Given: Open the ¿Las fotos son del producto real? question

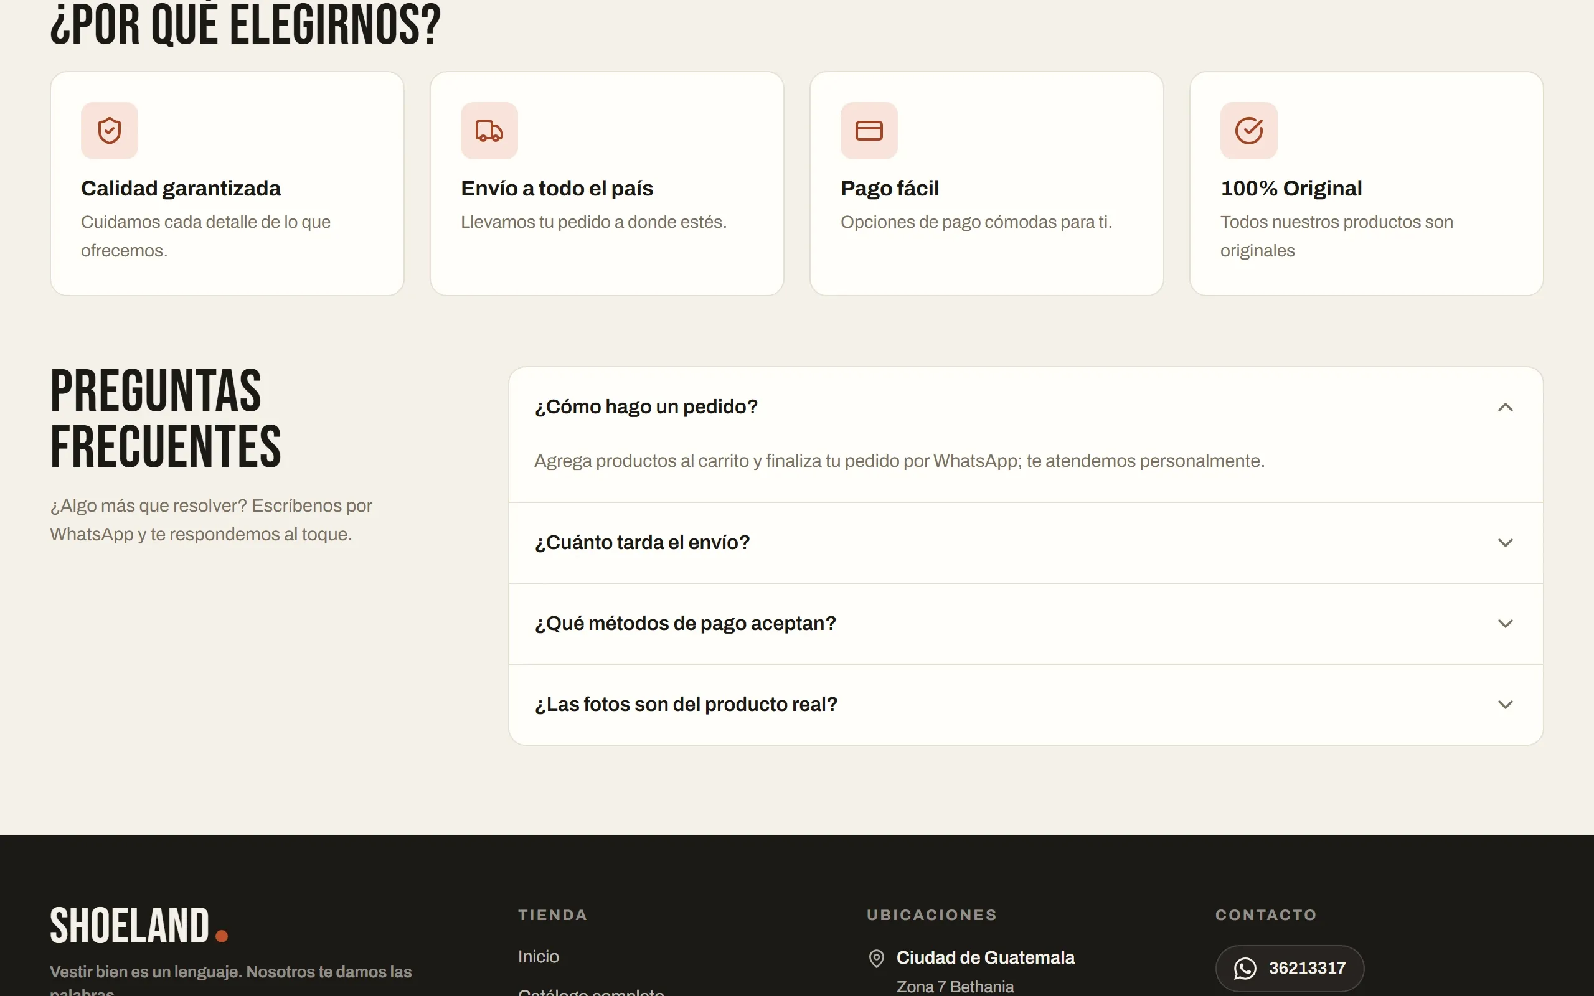Looking at the screenshot, I should point(1026,705).
